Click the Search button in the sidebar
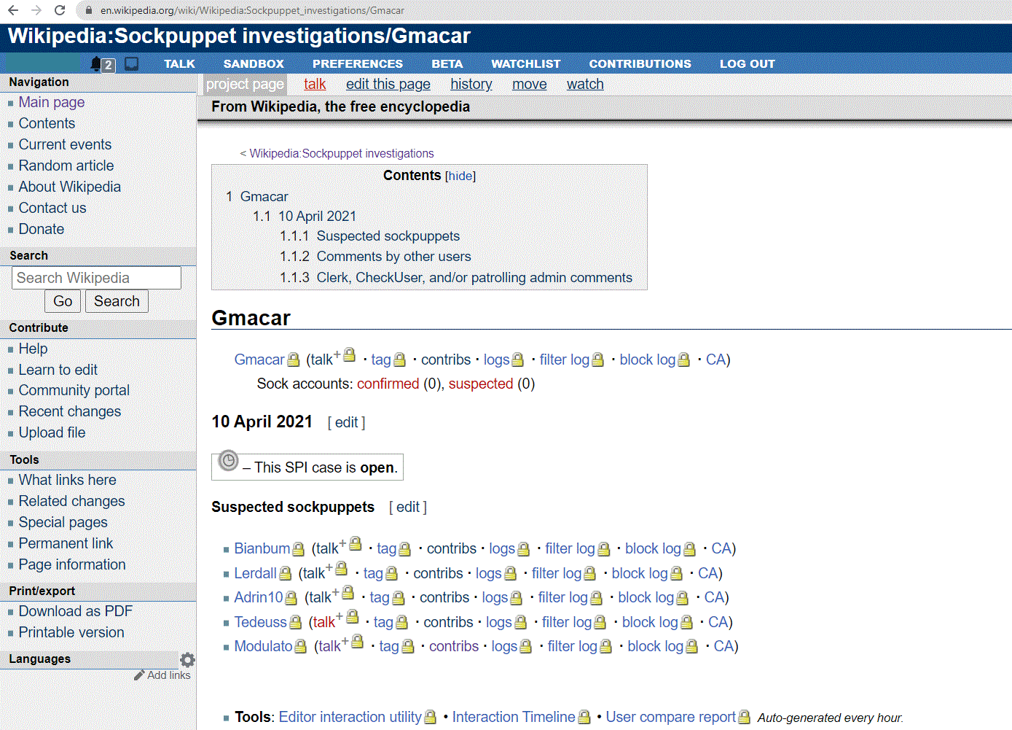 click(x=117, y=301)
